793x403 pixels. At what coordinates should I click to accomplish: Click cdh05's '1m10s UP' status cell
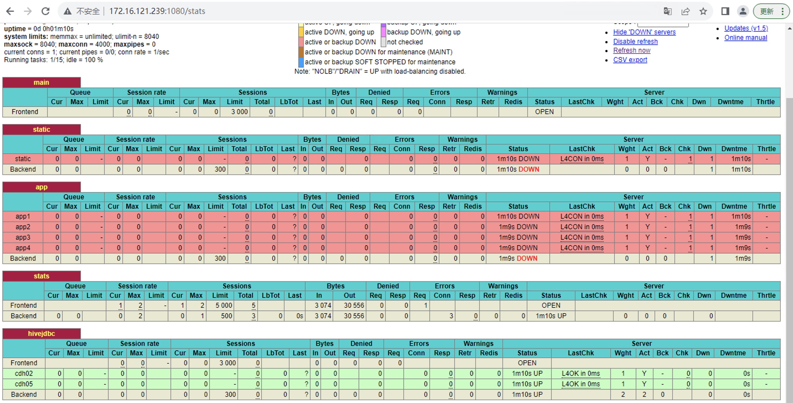(527, 384)
